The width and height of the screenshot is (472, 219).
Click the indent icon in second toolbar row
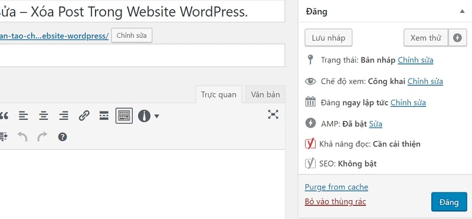4,137
